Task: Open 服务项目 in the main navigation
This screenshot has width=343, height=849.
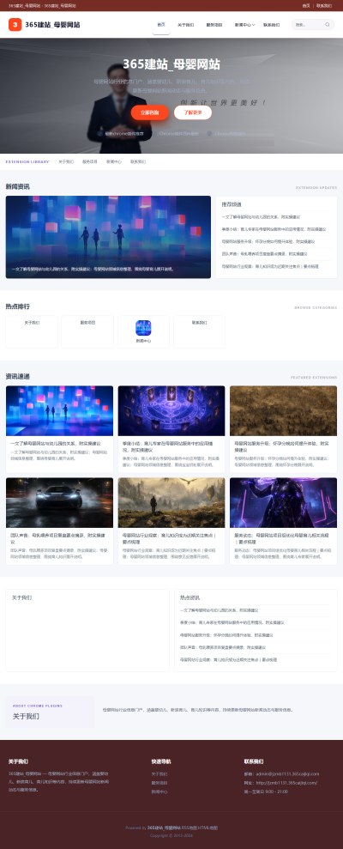Action: (x=214, y=25)
